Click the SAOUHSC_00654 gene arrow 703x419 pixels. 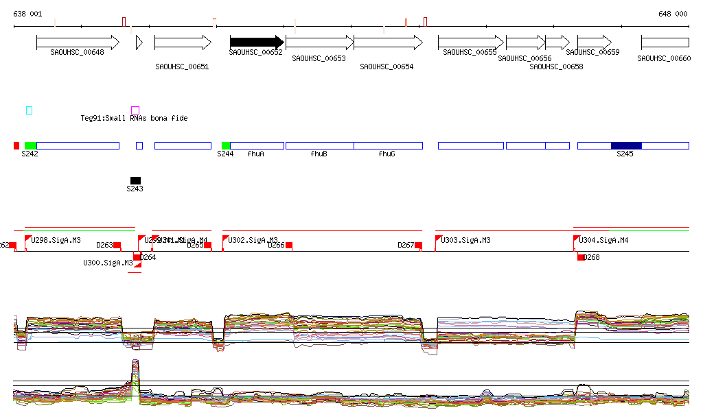[x=389, y=43]
